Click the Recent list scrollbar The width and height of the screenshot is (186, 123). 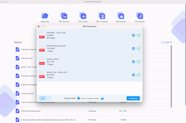(x=171, y=77)
